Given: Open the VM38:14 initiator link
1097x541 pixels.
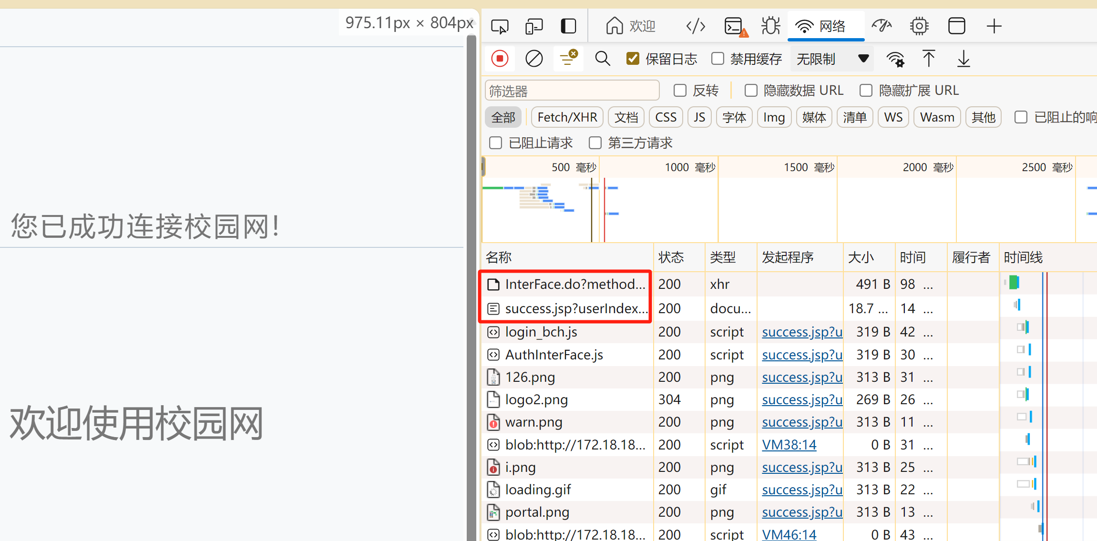Looking at the screenshot, I should (789, 445).
